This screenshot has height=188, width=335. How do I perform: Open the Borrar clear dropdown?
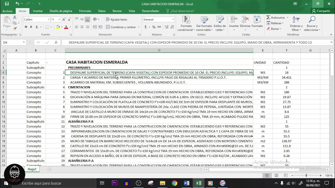coord(274,29)
